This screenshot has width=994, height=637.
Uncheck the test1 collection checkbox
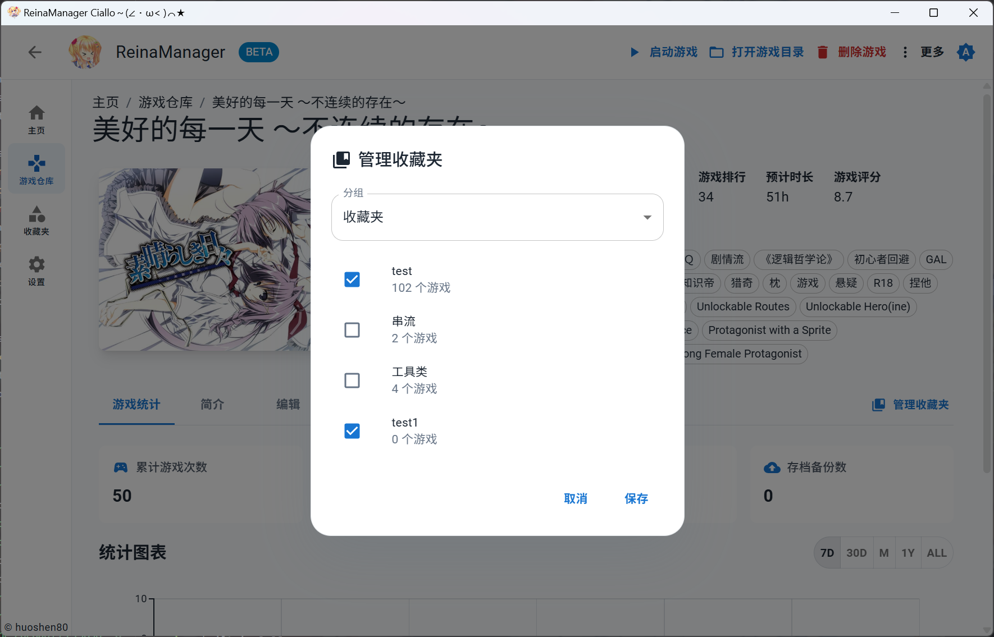point(352,431)
